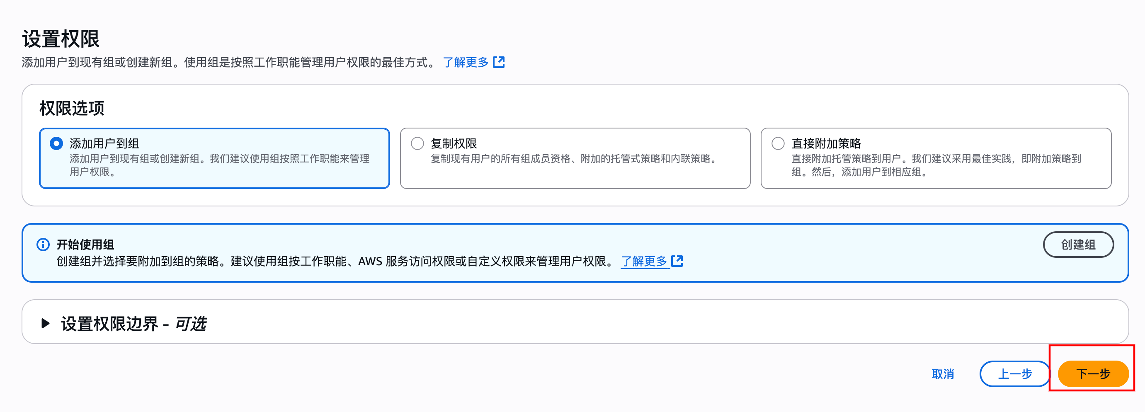Click the external-link icon inside the blue banner

pos(677,261)
